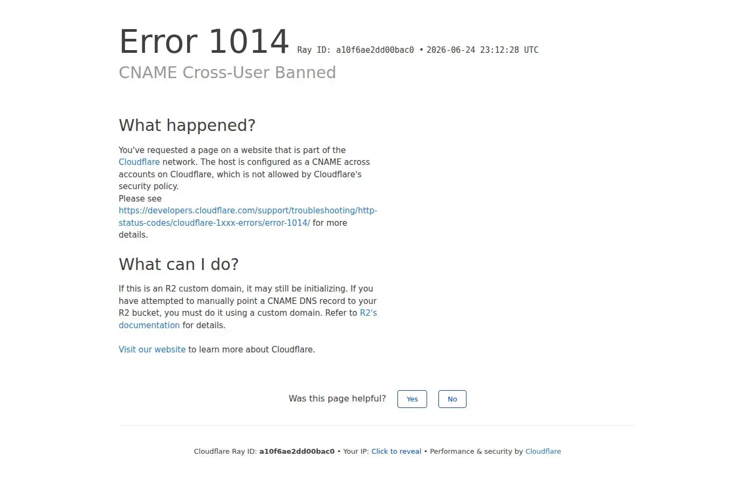Select the Error 1014 heading text
This screenshot has height=485, width=755.
[204, 42]
